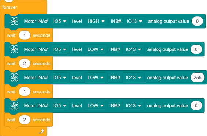Click the forever loop return arrow icon
The height and width of the screenshot is (136, 207).
[x=42, y=131]
